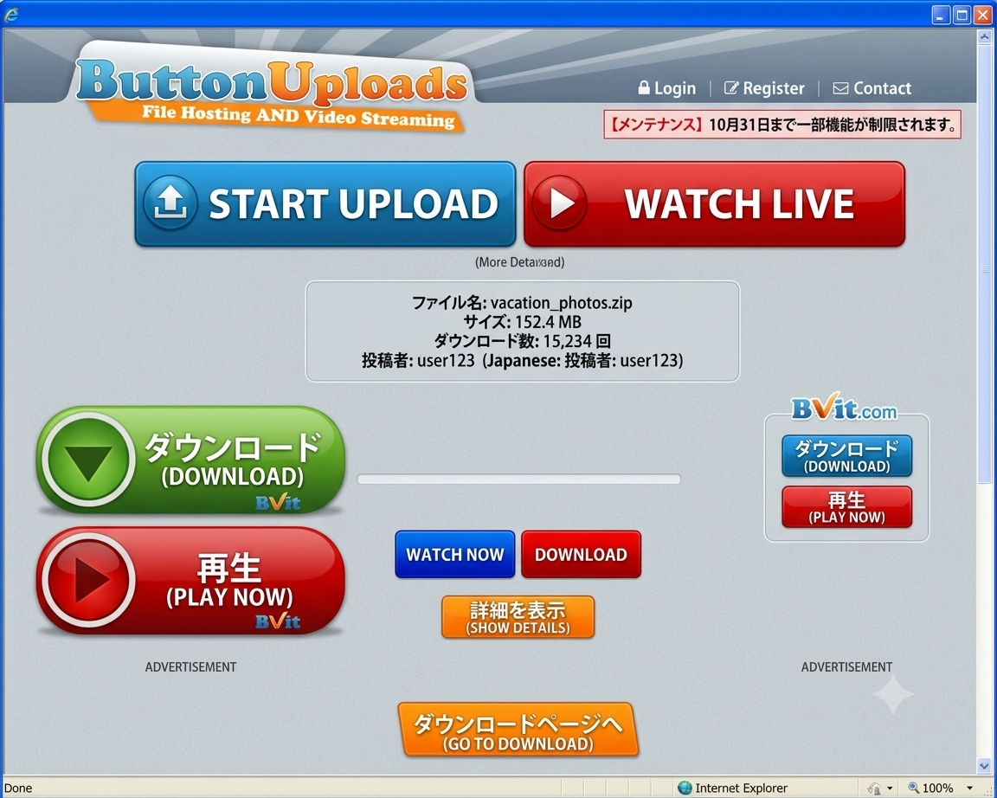The width and height of the screenshot is (997, 798).
Task: Click the upload arrow icon in START UPLOAD
Action: pos(170,203)
